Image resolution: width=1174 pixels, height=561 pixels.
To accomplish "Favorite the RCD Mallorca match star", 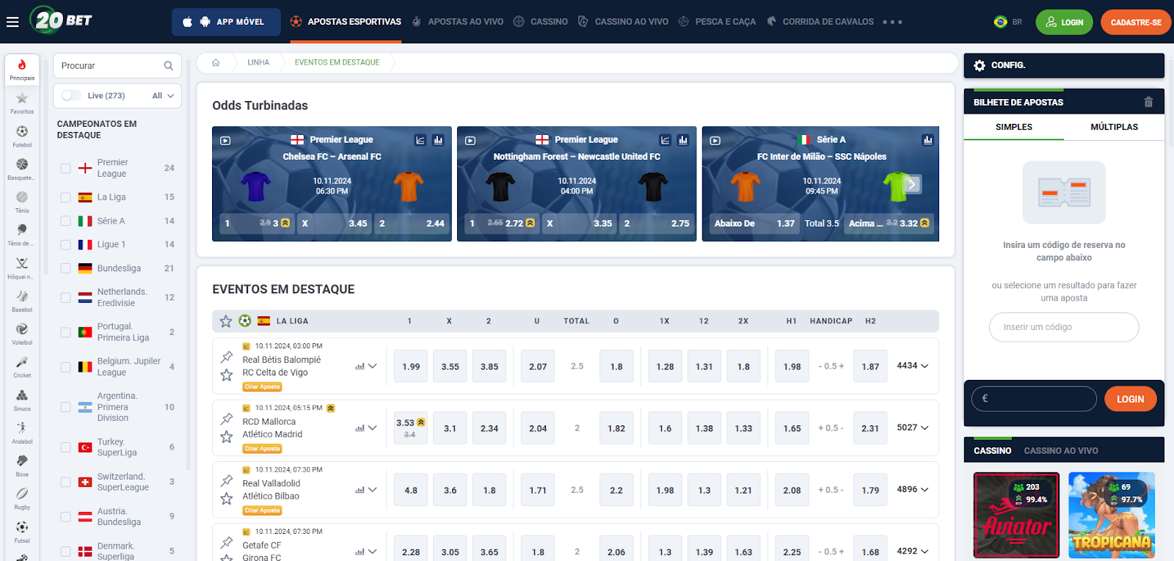I will pos(227,437).
